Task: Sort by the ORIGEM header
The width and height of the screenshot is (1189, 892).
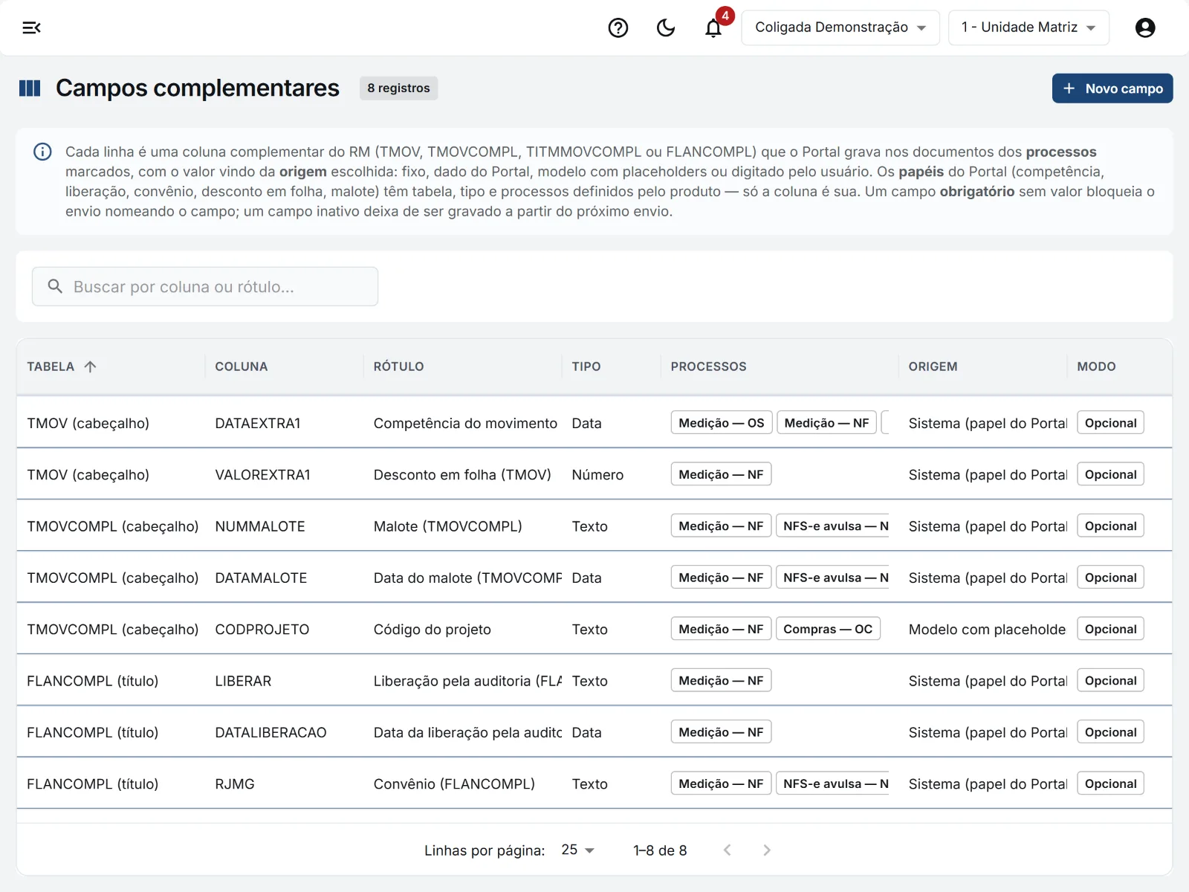Action: 933,366
